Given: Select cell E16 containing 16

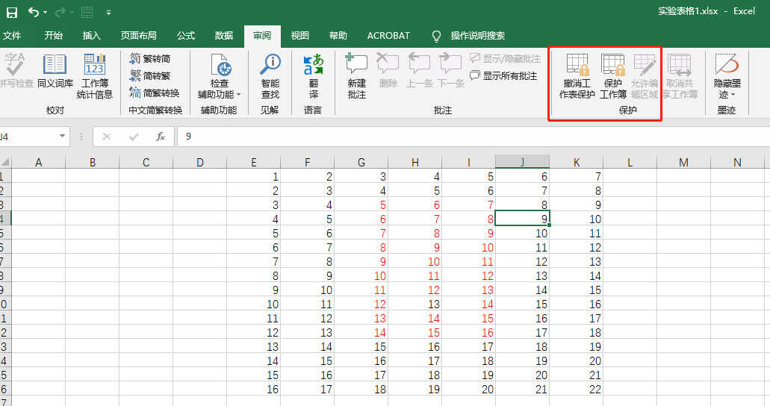Looking at the screenshot, I should click(x=253, y=390).
